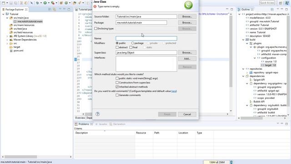Switch to the Problems tab
The width and height of the screenshot is (291, 164).
click(84, 124)
